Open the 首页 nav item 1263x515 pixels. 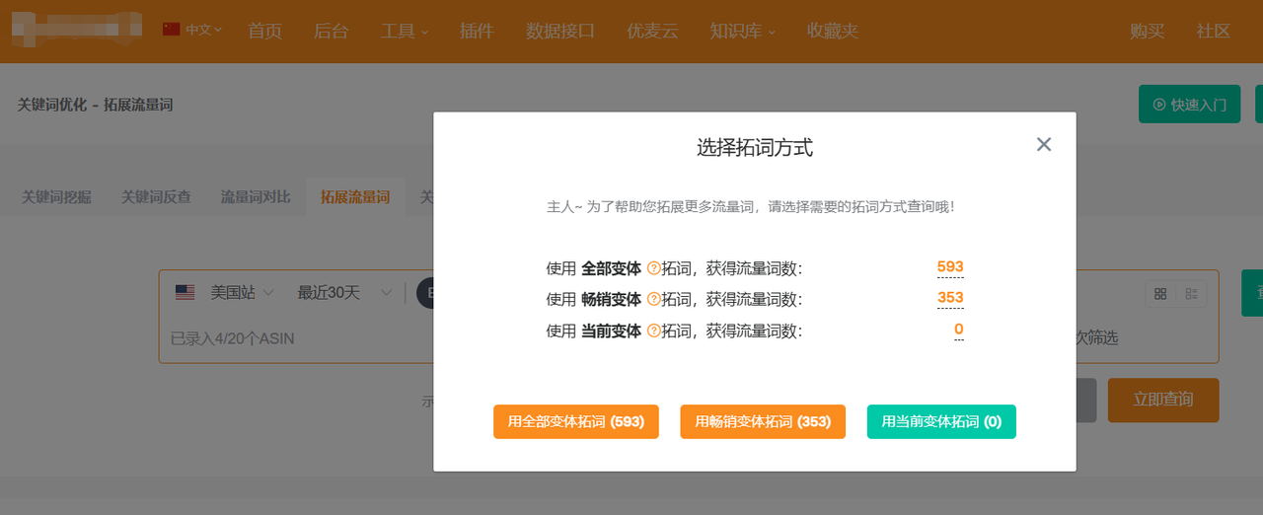[264, 31]
